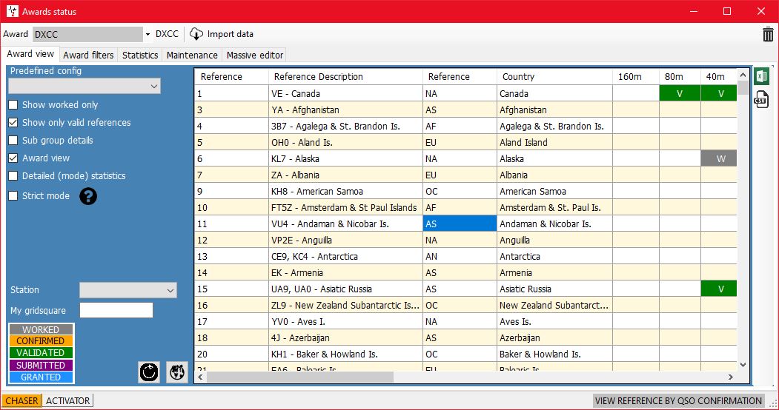Select 'ZA - Albania' cell
This screenshot has width=779, height=410.
tap(345, 175)
